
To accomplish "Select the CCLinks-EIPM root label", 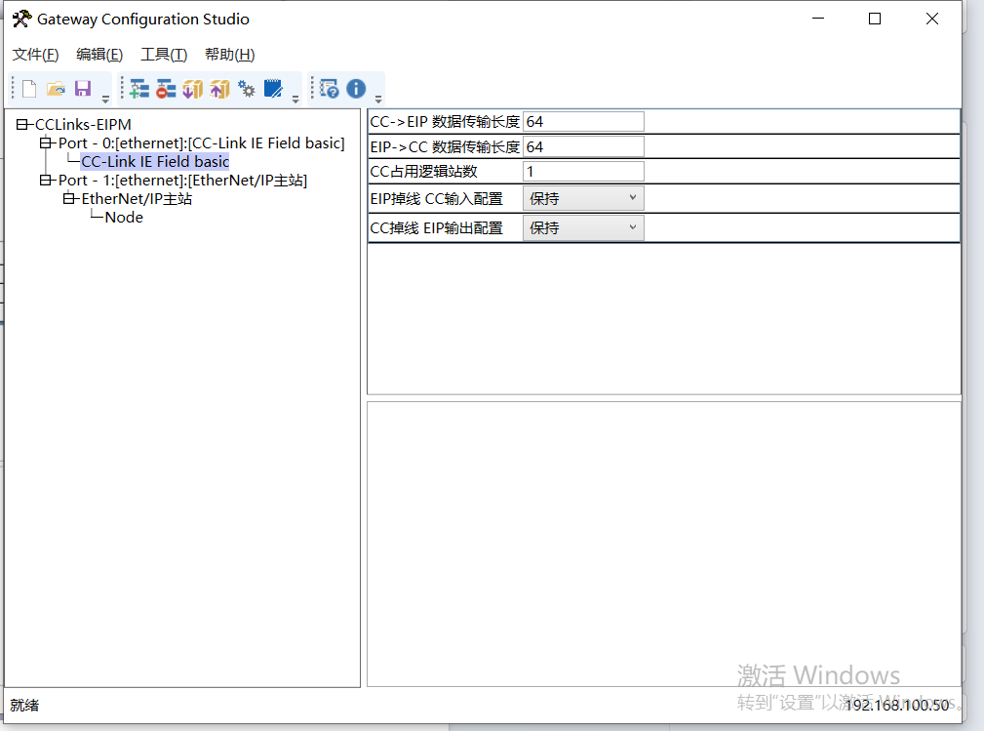I will pos(83,124).
